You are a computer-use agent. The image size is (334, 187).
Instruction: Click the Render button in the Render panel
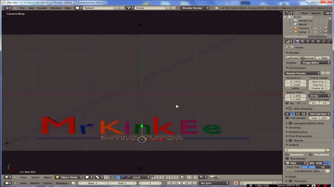[292, 58]
